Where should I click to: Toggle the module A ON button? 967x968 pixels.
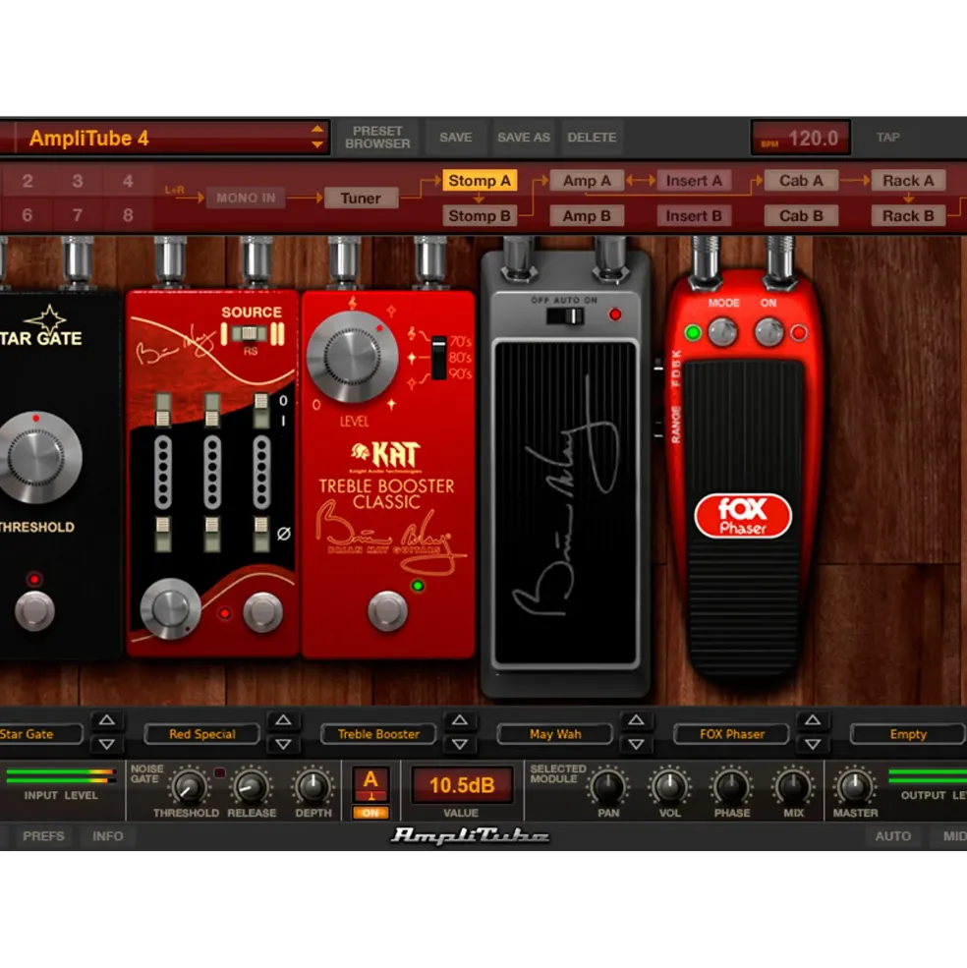click(x=370, y=813)
